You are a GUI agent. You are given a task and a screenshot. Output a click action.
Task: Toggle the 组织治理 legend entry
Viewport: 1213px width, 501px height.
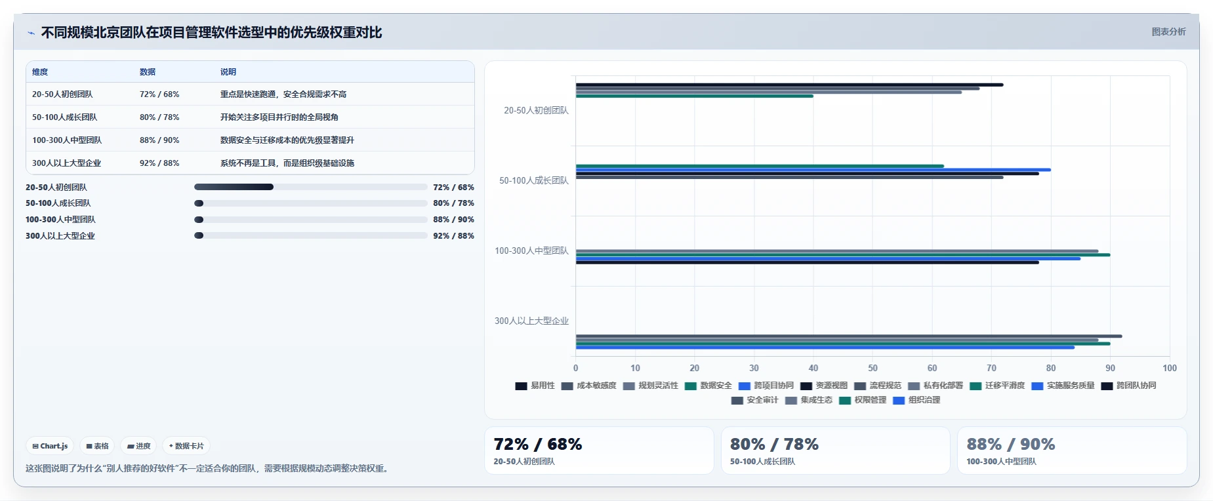[916, 400]
